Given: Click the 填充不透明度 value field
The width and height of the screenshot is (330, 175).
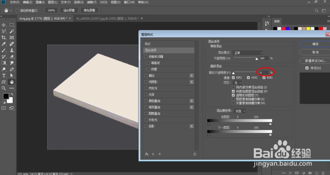Looking at the screenshot, I should click(x=264, y=73).
